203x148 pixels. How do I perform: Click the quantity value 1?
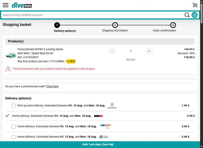tap(131, 51)
